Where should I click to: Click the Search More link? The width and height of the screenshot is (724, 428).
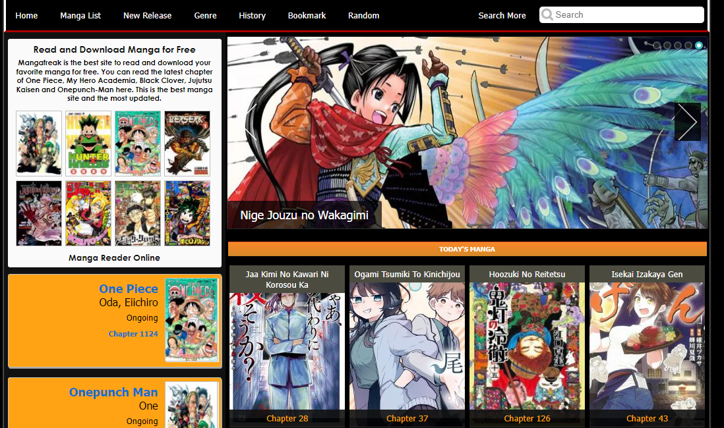502,15
